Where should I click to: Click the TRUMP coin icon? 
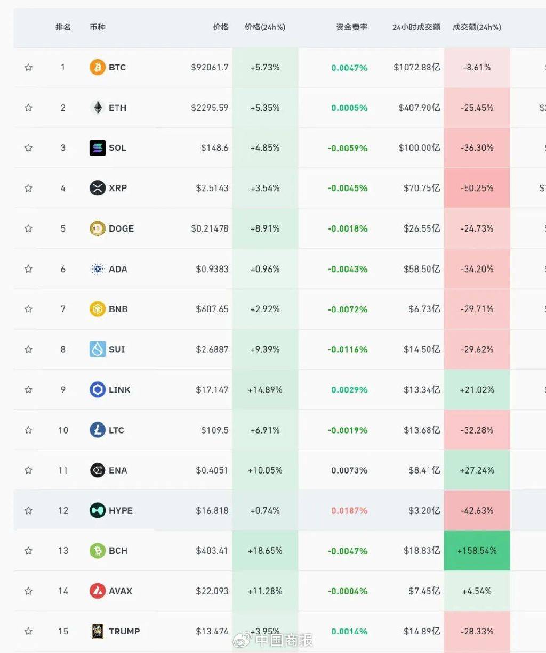[97, 631]
